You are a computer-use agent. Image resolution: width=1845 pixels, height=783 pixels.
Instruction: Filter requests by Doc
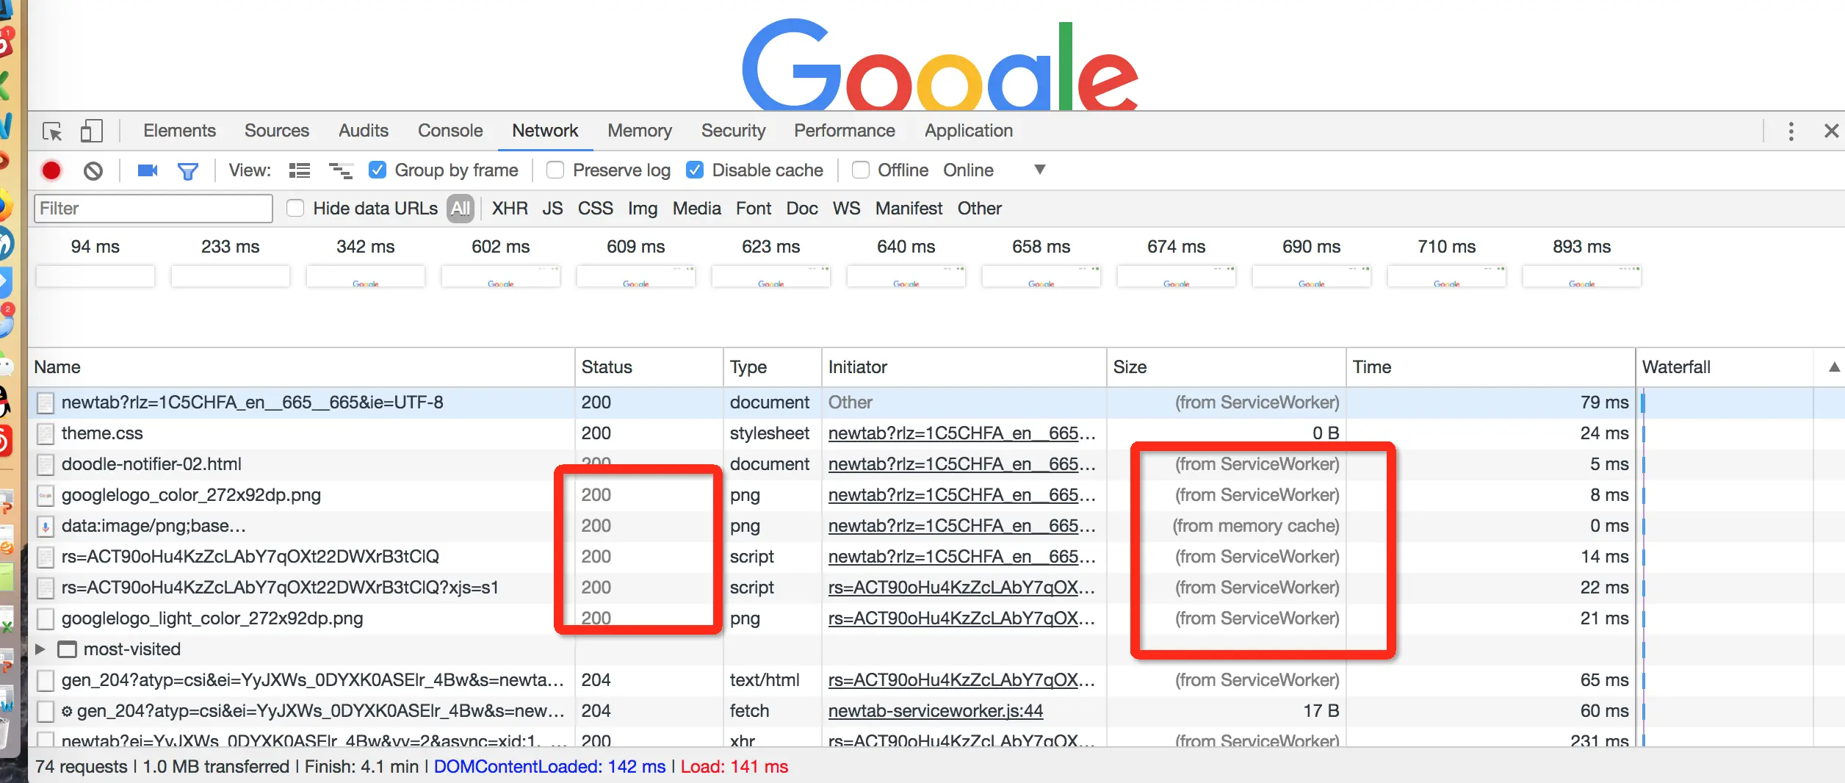[802, 209]
